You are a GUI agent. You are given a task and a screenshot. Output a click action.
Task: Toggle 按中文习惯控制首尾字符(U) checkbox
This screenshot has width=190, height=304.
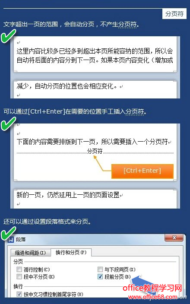point(19,294)
